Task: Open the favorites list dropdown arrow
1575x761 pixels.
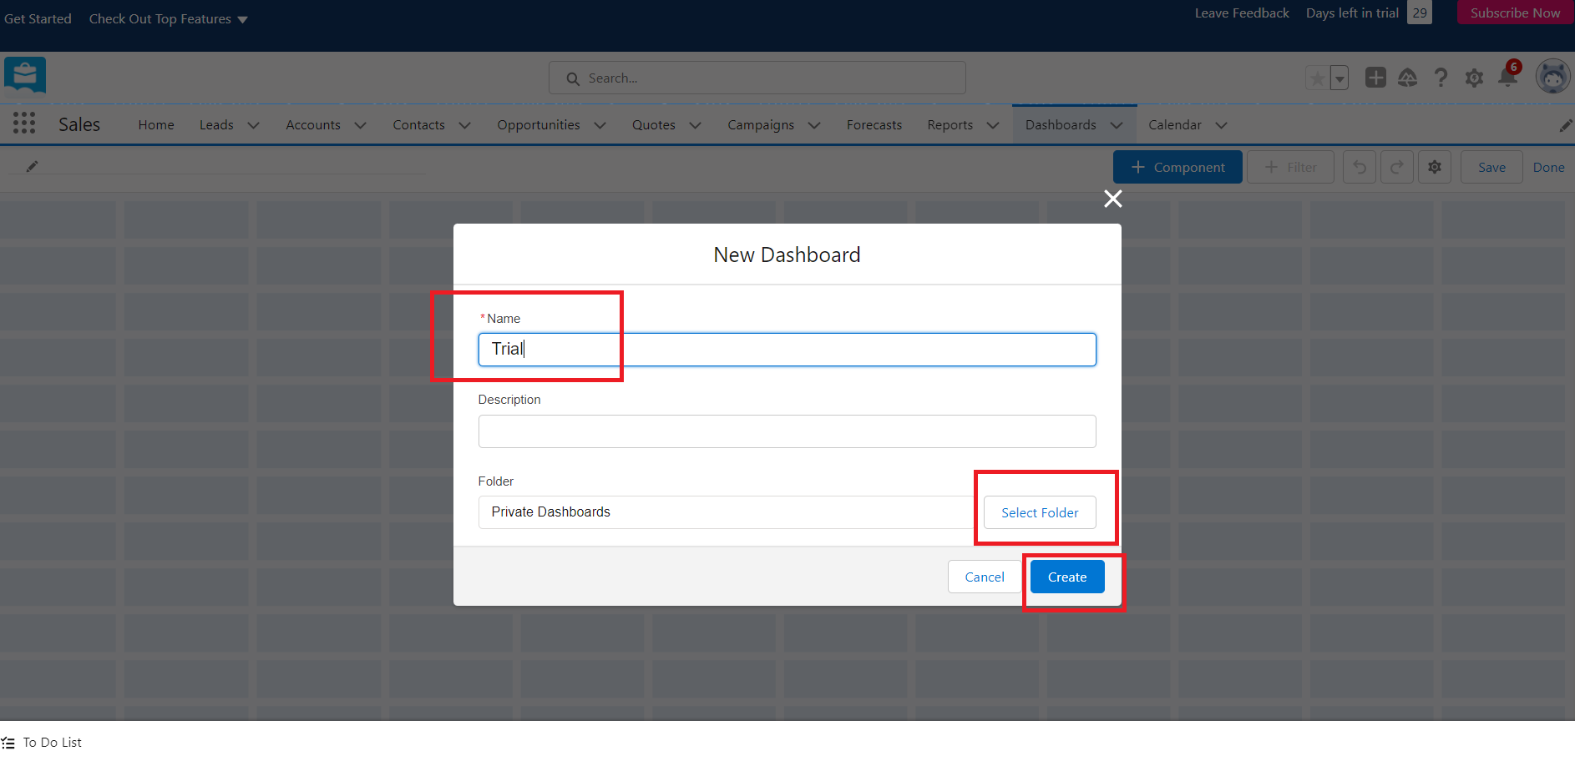Action: [1340, 78]
